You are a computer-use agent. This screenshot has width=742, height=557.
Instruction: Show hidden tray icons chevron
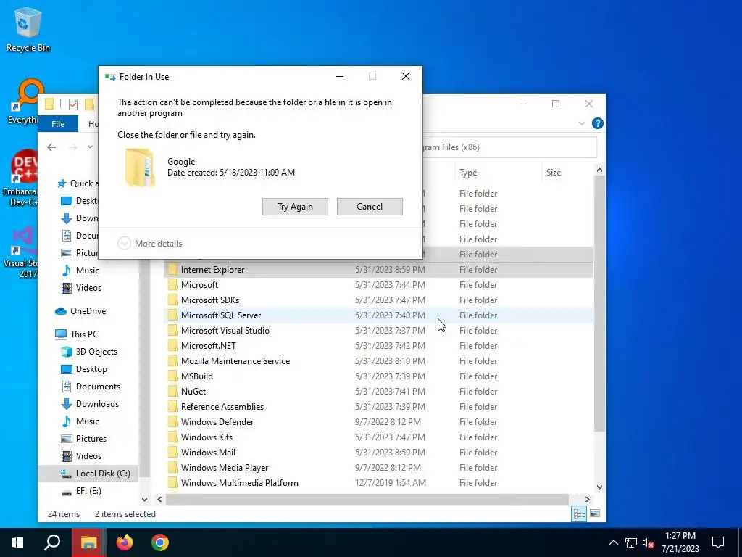click(x=613, y=542)
